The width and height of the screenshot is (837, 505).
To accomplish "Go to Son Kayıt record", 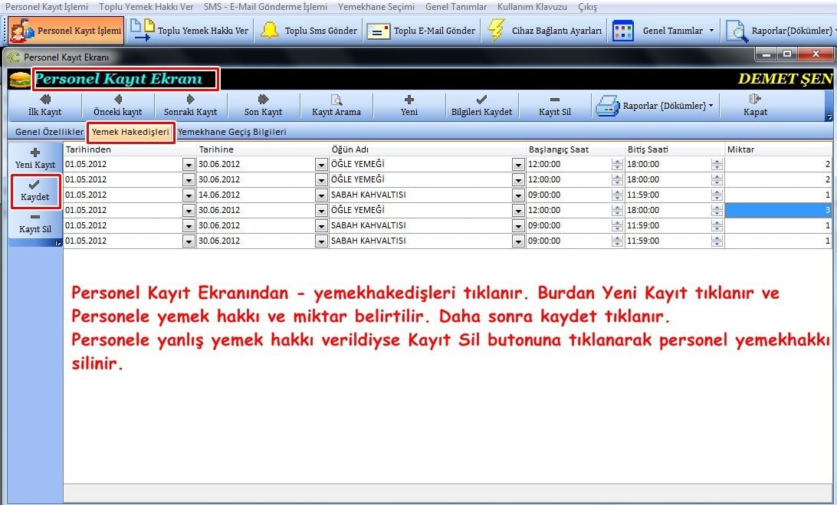I will tap(263, 105).
